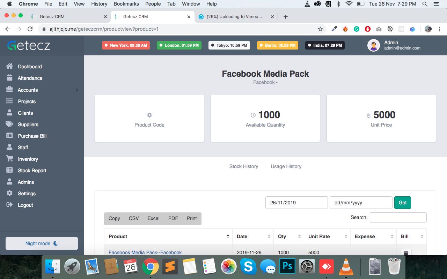Click the start date field showing 26/11/2019
Image resolution: width=447 pixels, height=279 pixels.
click(296, 203)
